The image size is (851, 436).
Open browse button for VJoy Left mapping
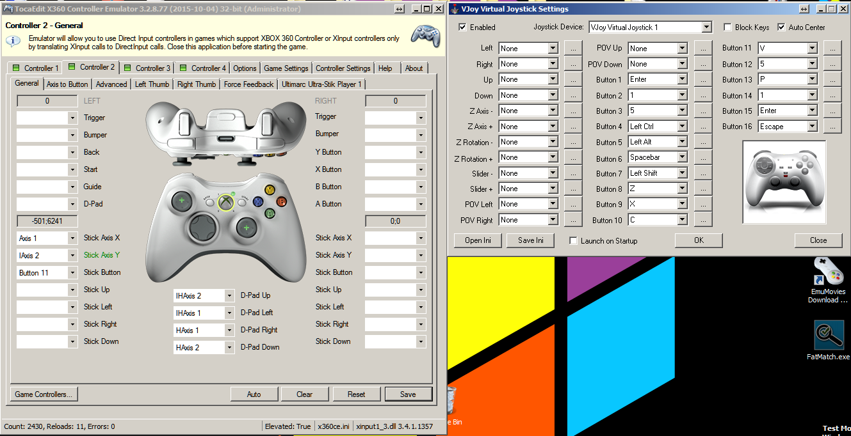(572, 49)
